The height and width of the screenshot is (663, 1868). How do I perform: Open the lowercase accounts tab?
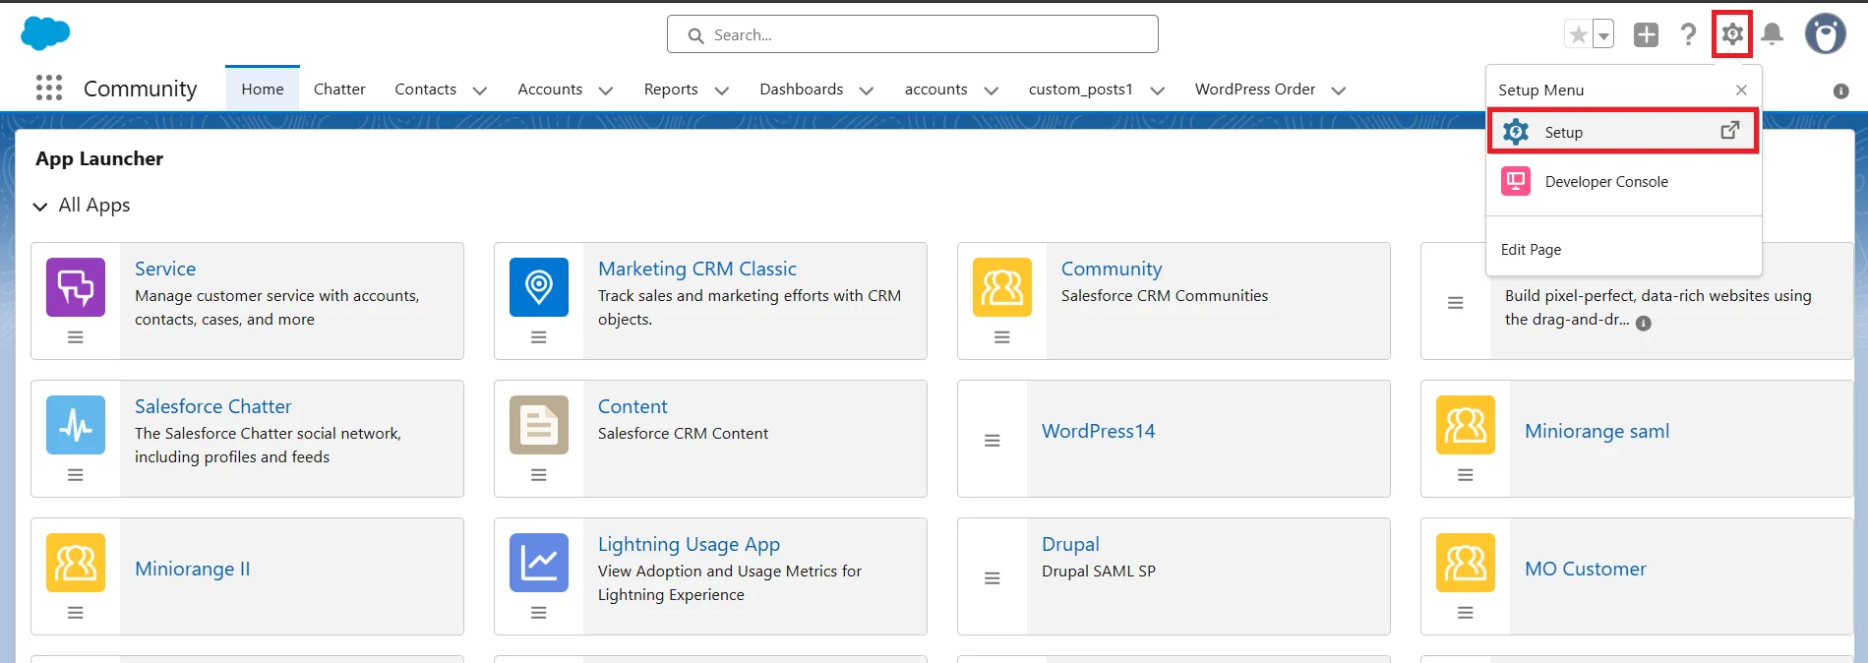[x=935, y=90]
